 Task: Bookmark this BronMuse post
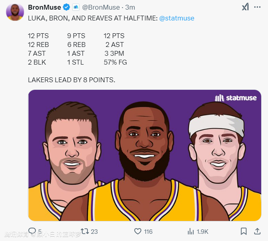click(x=244, y=231)
